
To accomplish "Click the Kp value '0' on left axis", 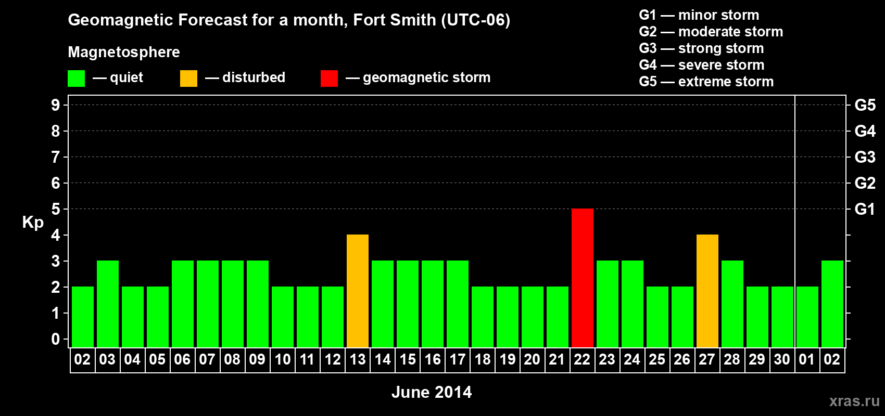I will pyautogui.click(x=56, y=339).
